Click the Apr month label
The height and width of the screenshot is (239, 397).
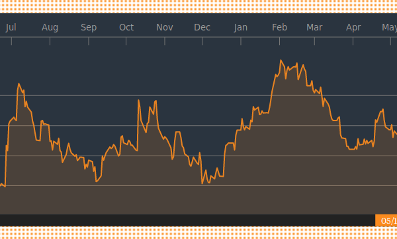(353, 27)
